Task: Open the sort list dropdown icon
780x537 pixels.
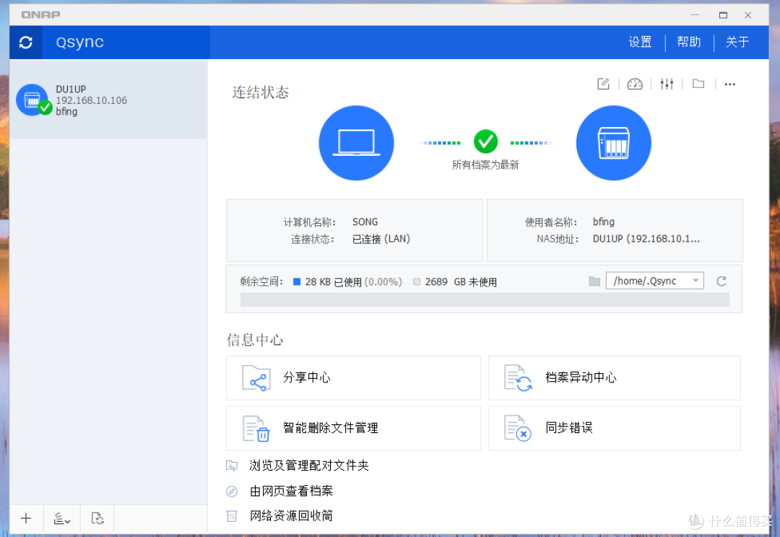Action: point(61,518)
